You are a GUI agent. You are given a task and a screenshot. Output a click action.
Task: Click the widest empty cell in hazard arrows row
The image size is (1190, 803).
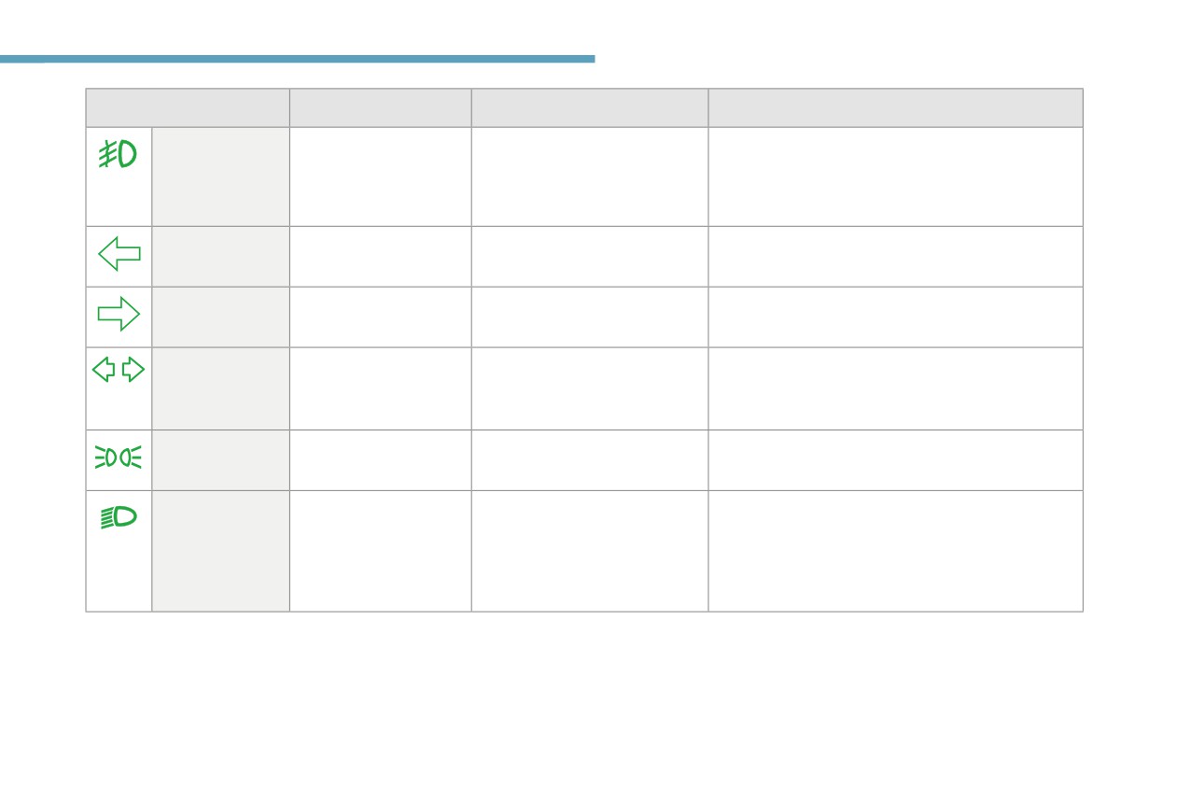click(896, 388)
